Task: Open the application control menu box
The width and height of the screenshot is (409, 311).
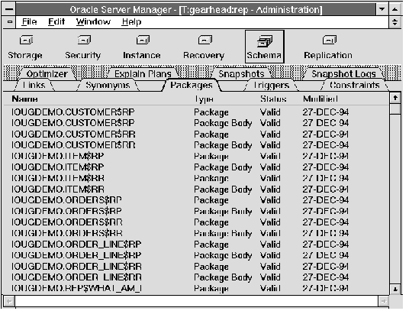Action: (x=9, y=9)
